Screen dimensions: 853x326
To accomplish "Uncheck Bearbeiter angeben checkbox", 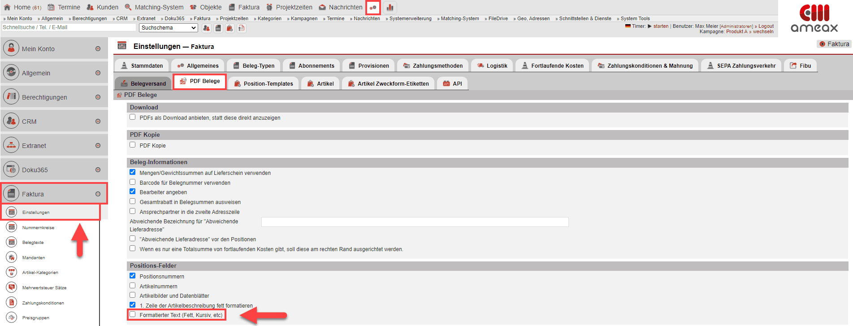I will click(x=133, y=191).
